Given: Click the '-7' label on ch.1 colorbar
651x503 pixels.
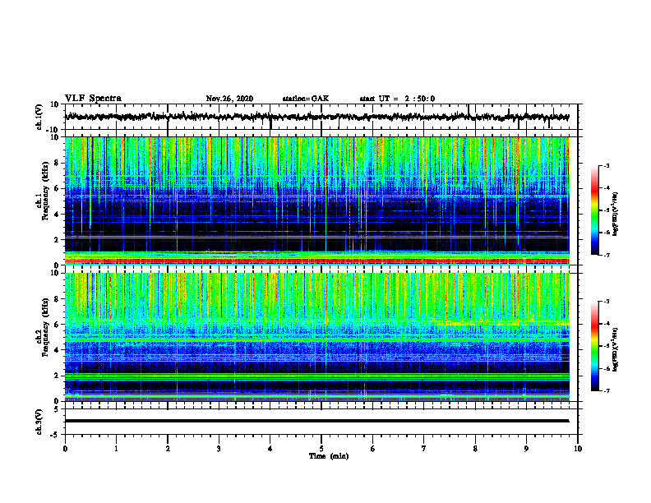Looking at the screenshot, I should (x=606, y=255).
